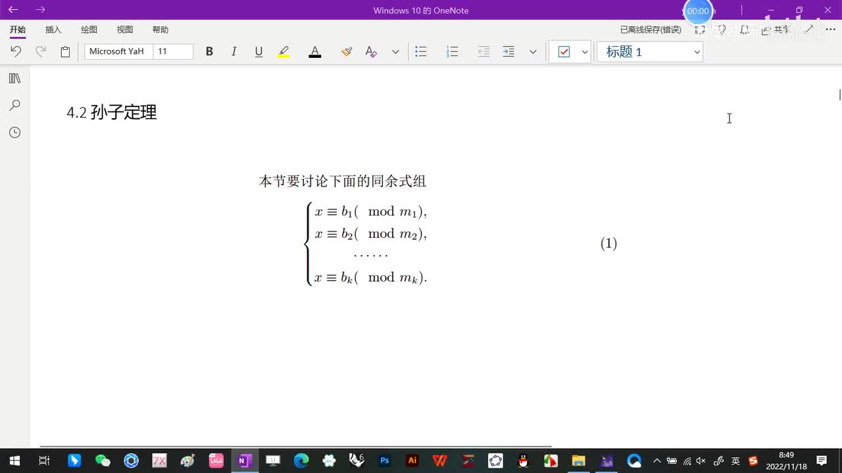Open the clock showing 8:49 2022/11/18

click(786, 461)
